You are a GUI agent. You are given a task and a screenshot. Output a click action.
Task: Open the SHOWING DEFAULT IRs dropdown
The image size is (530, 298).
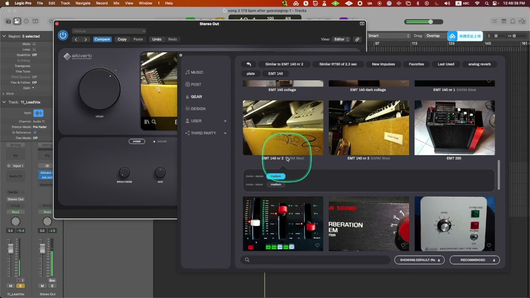pyautogui.click(x=419, y=260)
